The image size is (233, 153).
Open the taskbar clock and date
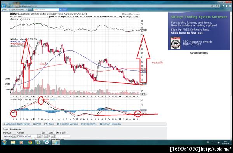coord(225,143)
